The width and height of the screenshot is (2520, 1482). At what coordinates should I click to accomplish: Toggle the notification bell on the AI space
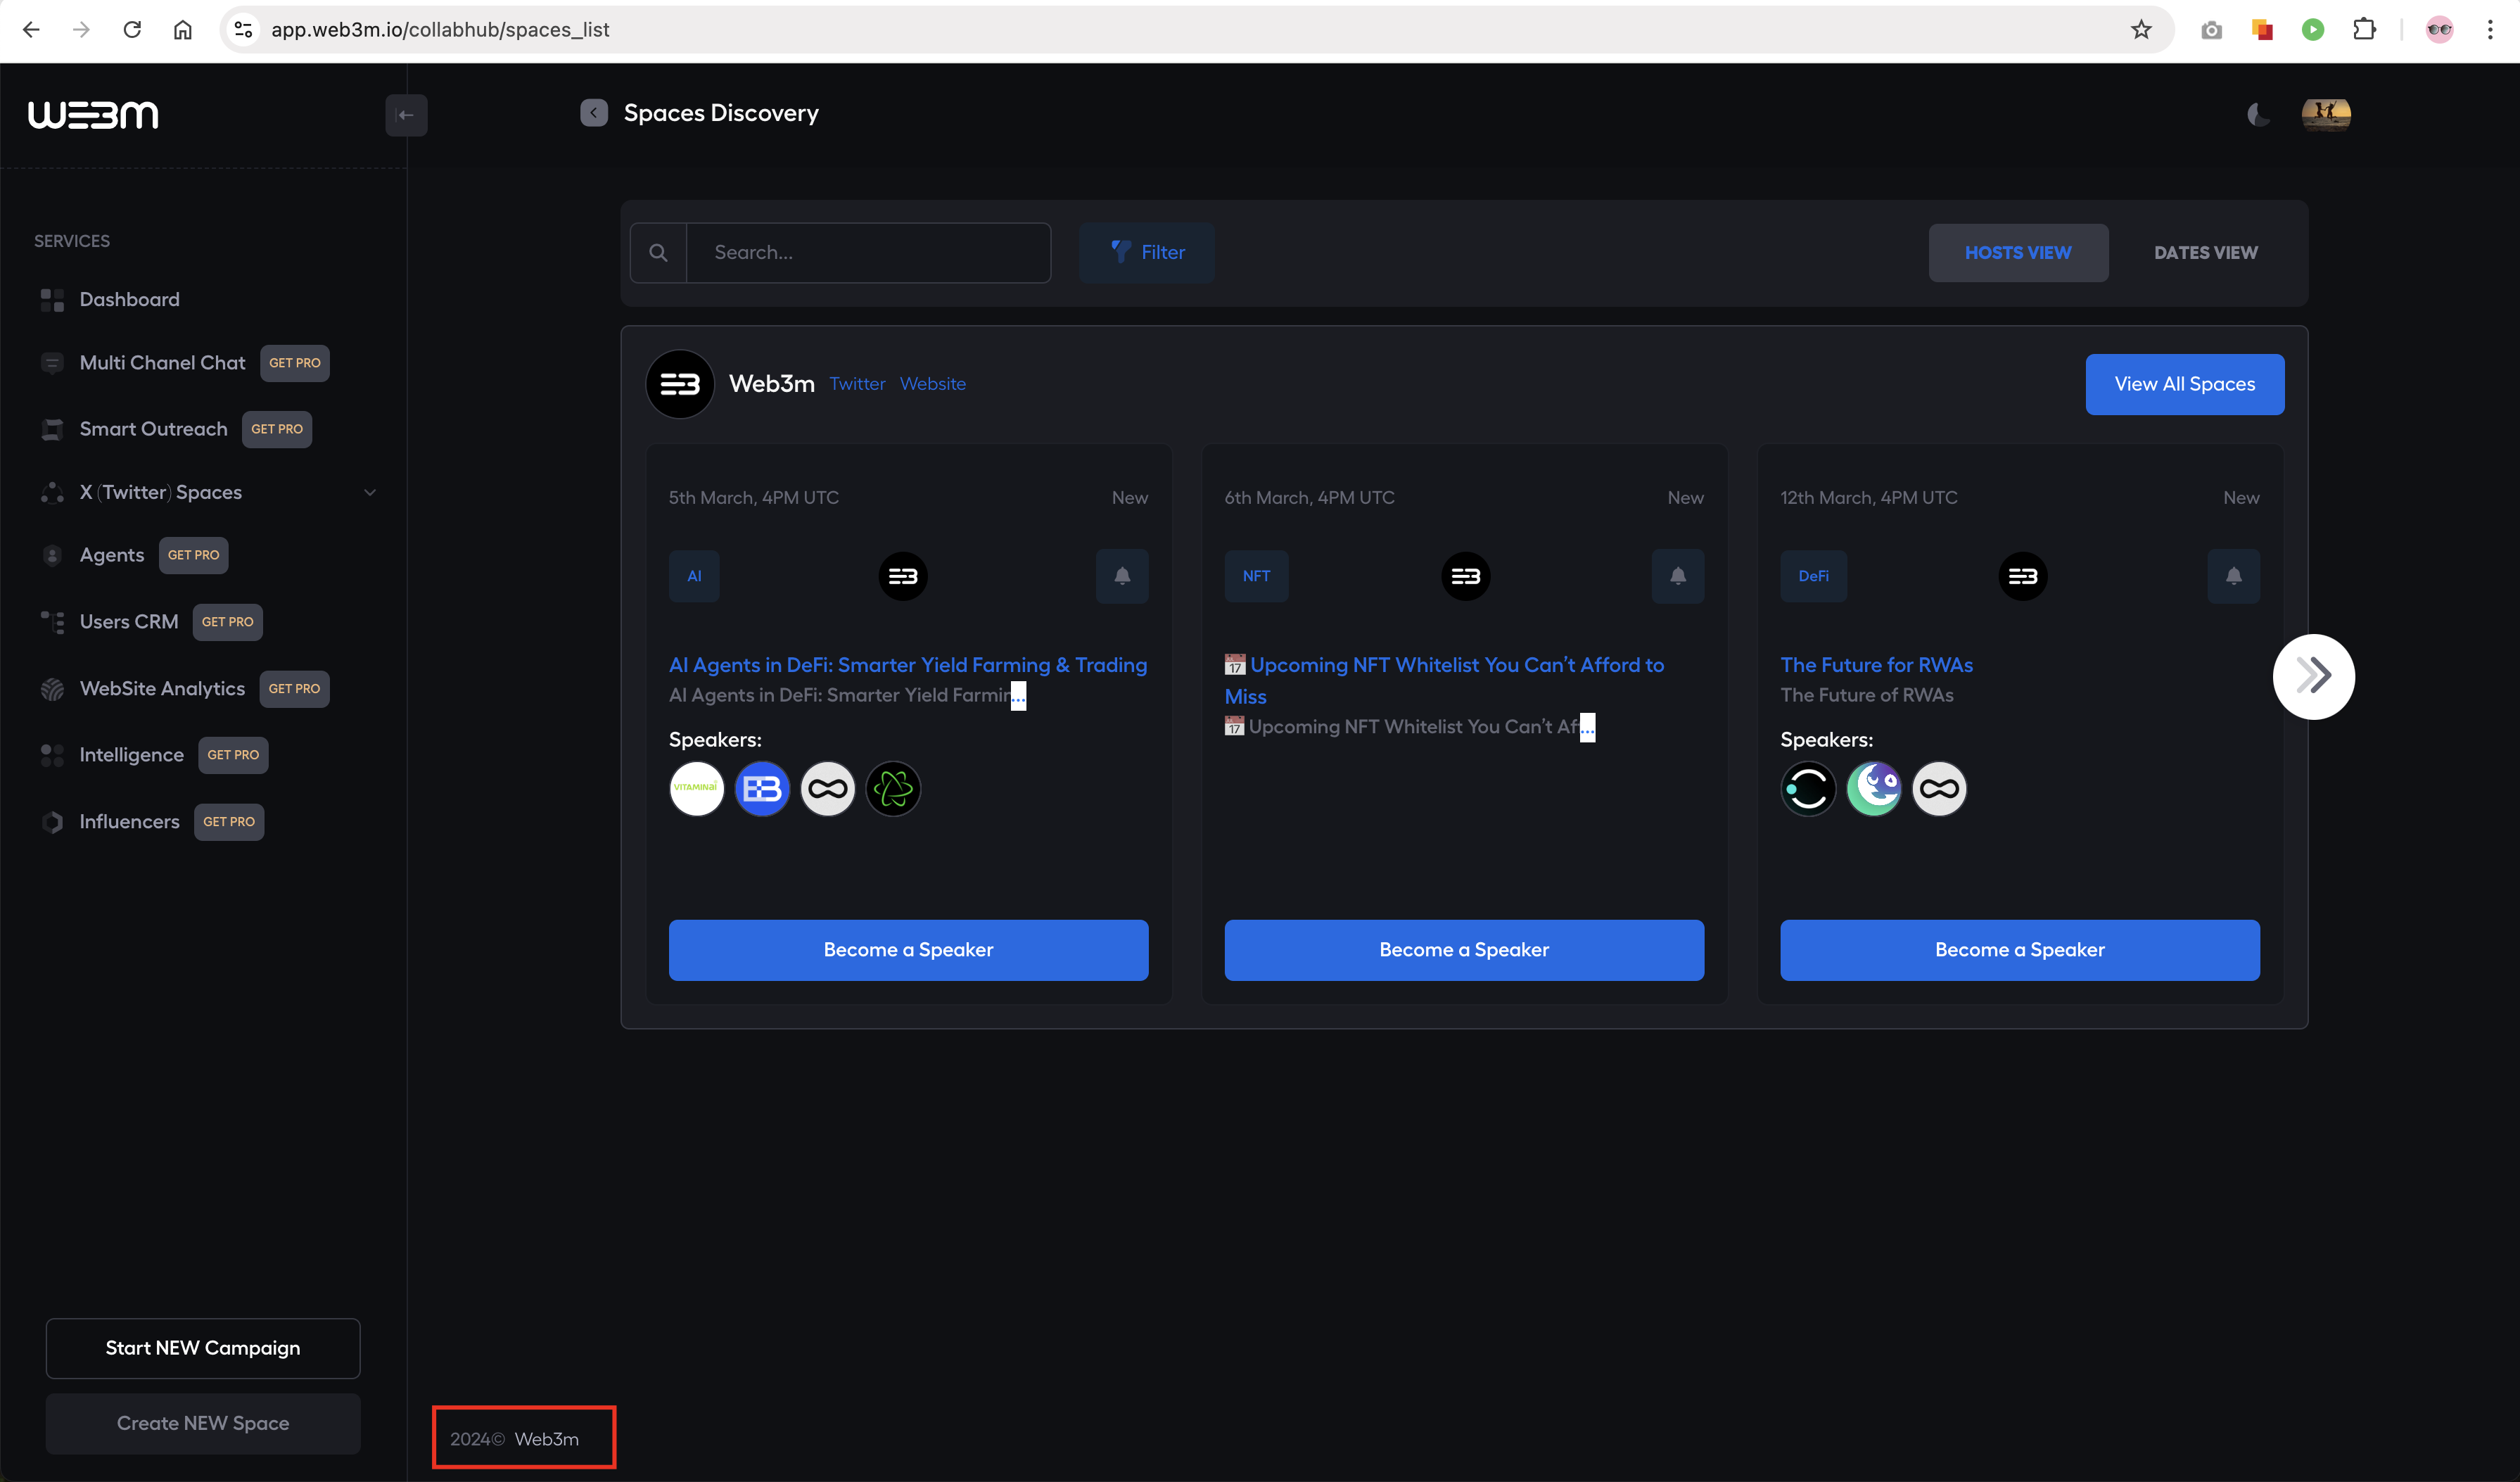[1122, 576]
